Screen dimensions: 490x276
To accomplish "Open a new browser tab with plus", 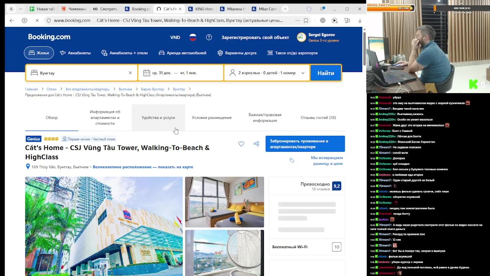I will pyautogui.click(x=285, y=9).
